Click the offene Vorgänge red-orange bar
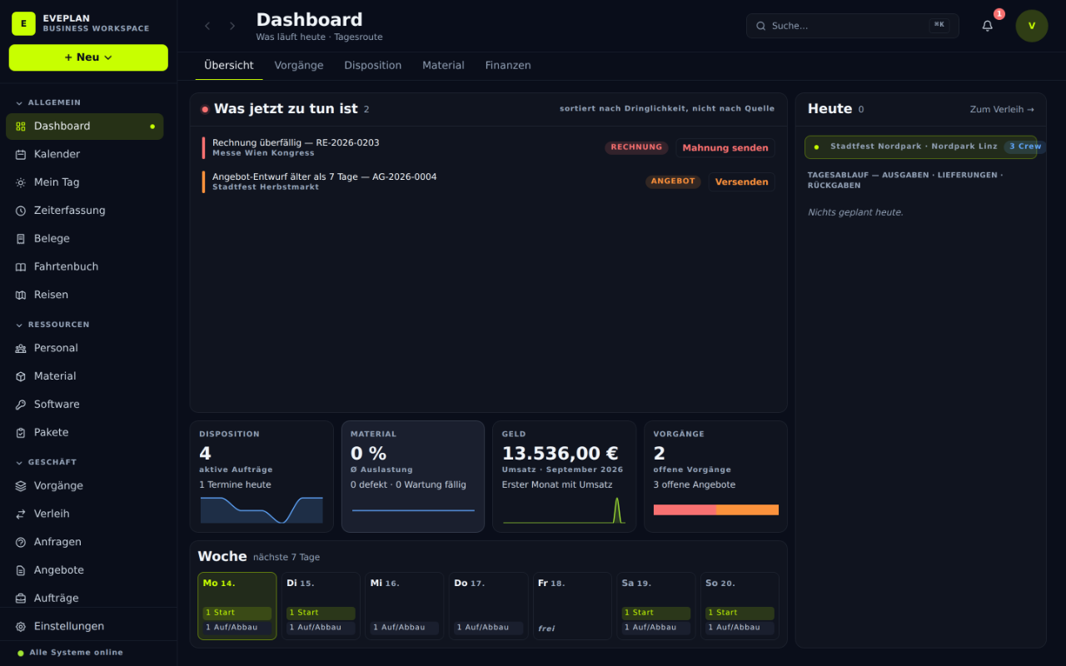The width and height of the screenshot is (1066, 666). [716, 509]
